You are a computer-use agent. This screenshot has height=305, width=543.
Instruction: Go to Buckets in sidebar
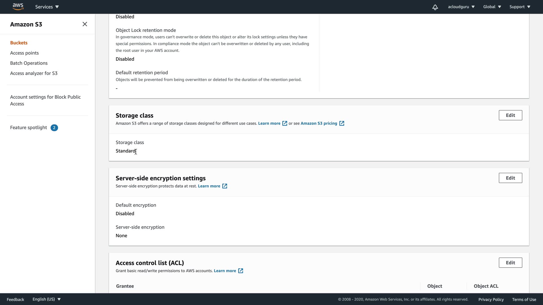pyautogui.click(x=19, y=43)
